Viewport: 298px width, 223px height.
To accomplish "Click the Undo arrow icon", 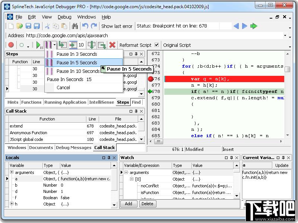I will pos(85,26).
